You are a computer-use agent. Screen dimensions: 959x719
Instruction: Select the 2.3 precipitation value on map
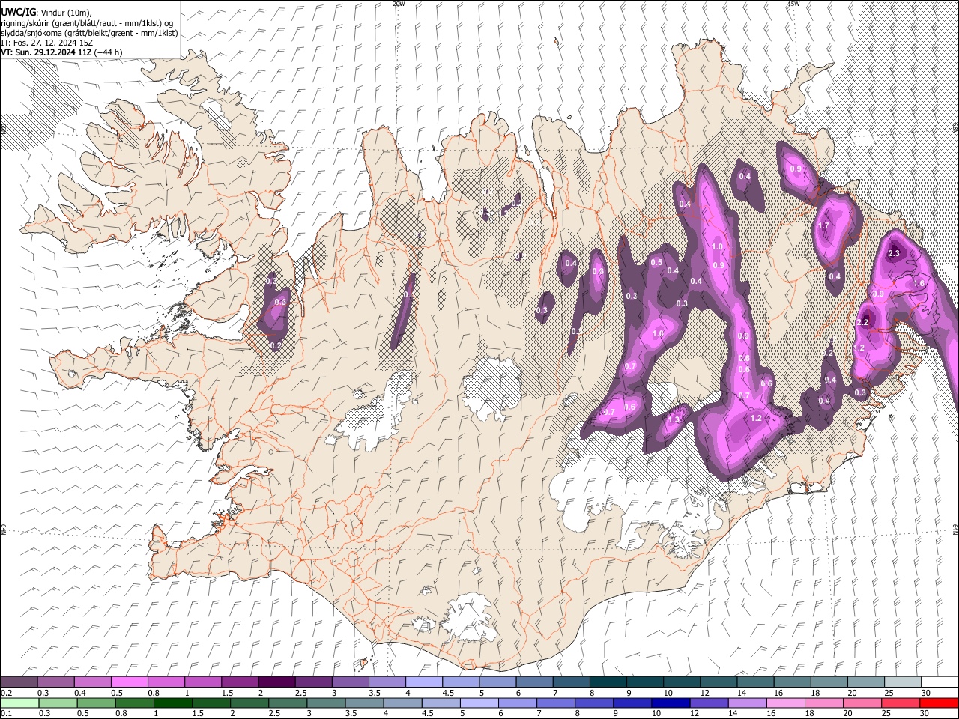pos(893,254)
